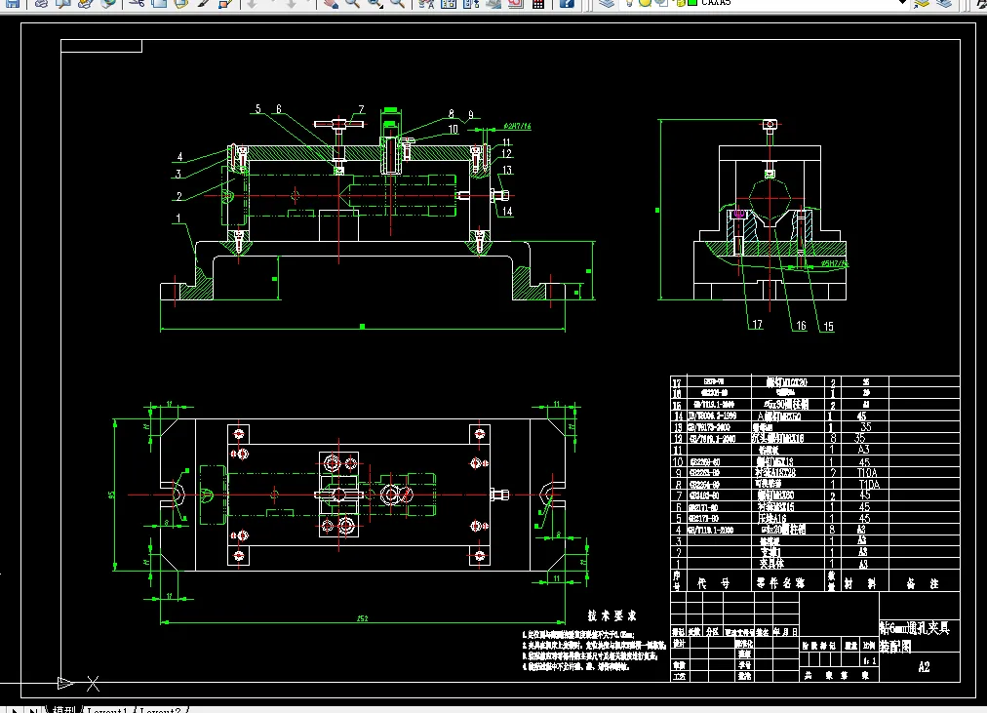Select the 技术要求 heading text

(612, 615)
